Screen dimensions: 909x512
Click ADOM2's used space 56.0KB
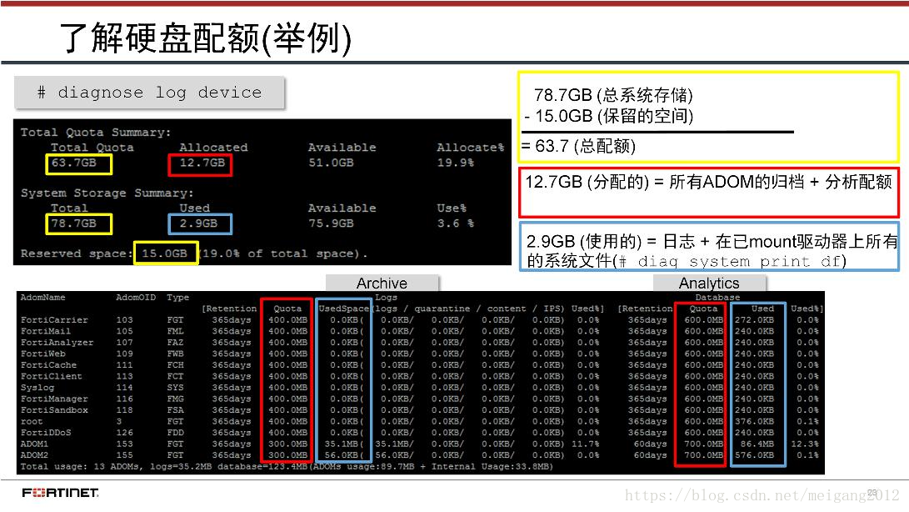tap(344, 455)
